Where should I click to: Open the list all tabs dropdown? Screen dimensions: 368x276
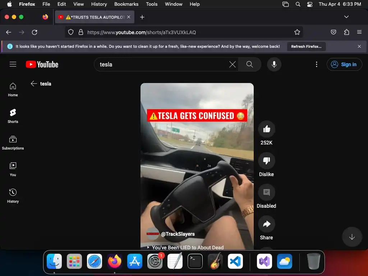[x=346, y=17]
